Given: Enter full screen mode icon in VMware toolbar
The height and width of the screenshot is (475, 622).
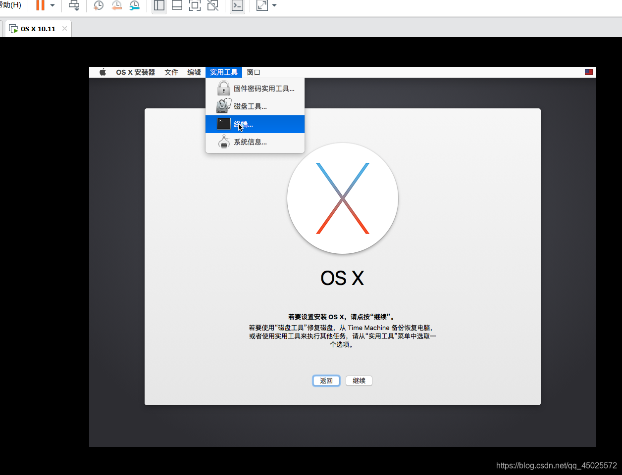Looking at the screenshot, I should [195, 5].
